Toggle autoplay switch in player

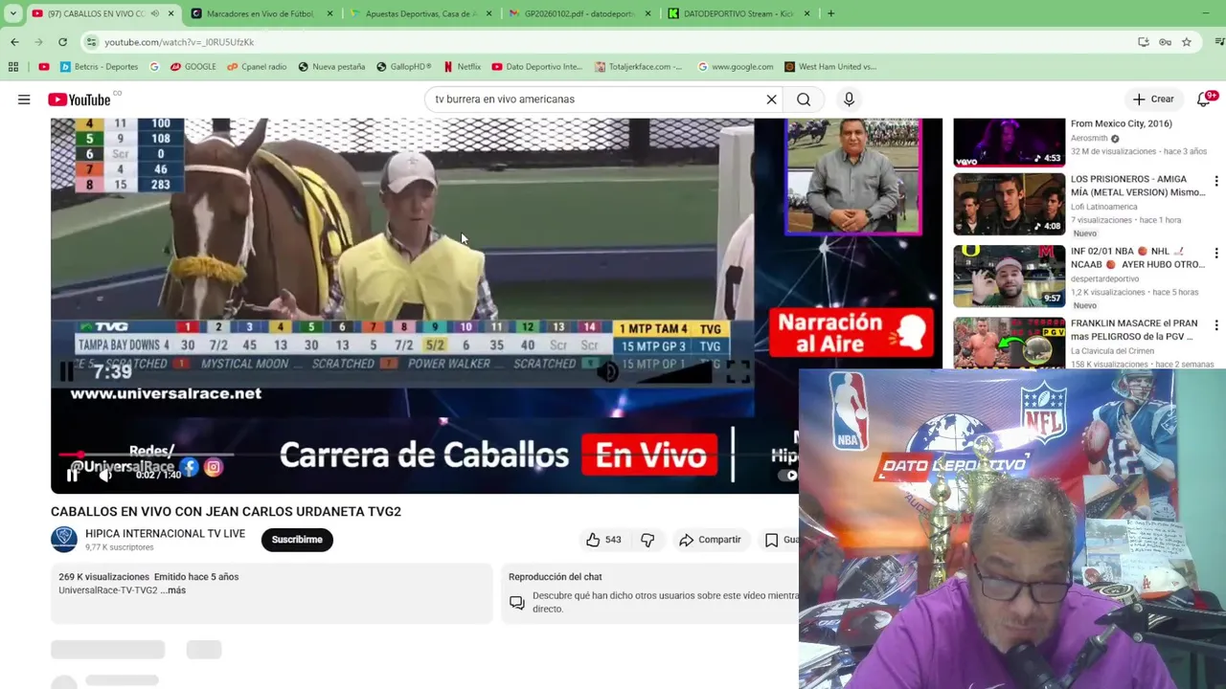[787, 475]
